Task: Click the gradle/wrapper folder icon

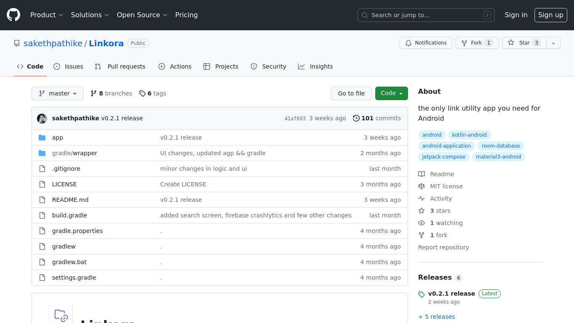Action: [x=42, y=153]
